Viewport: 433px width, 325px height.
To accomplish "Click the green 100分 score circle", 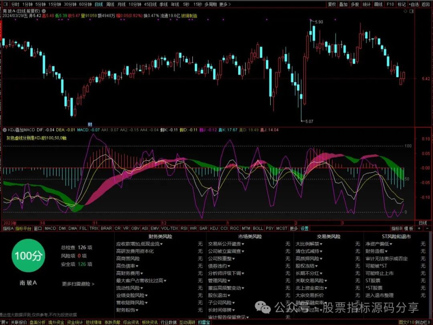I will [28, 255].
